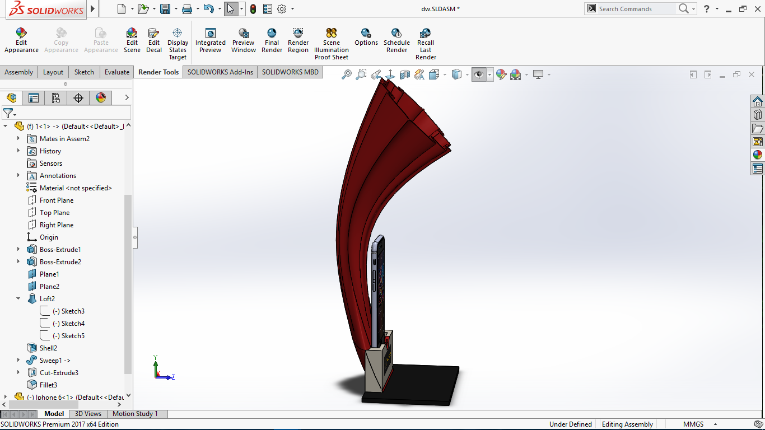Choose the Edit Decal tool
The image size is (765, 430).
coord(154,40)
